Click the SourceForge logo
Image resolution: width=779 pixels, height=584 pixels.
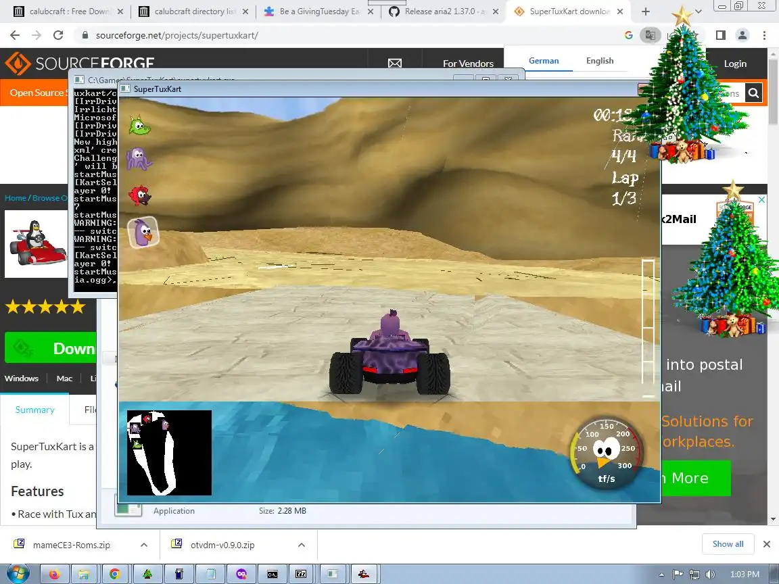(80, 63)
